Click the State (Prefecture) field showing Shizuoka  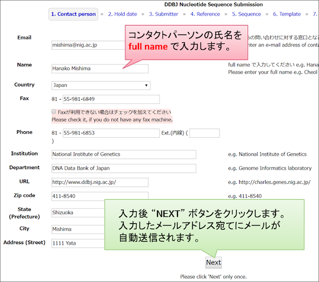pyautogui.click(x=78, y=213)
